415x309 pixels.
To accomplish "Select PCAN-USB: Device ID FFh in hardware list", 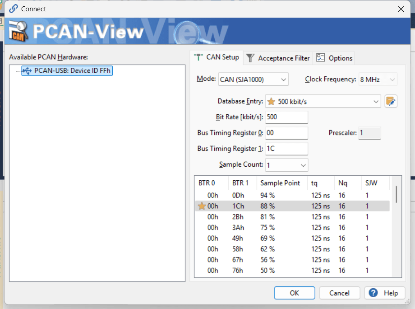I will coord(67,70).
